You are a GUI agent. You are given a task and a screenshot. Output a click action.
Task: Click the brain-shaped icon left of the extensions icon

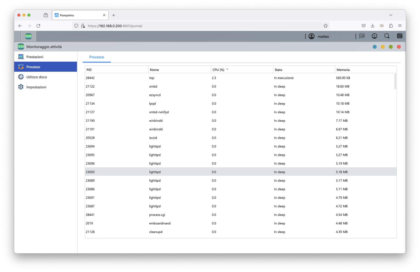tap(382, 26)
